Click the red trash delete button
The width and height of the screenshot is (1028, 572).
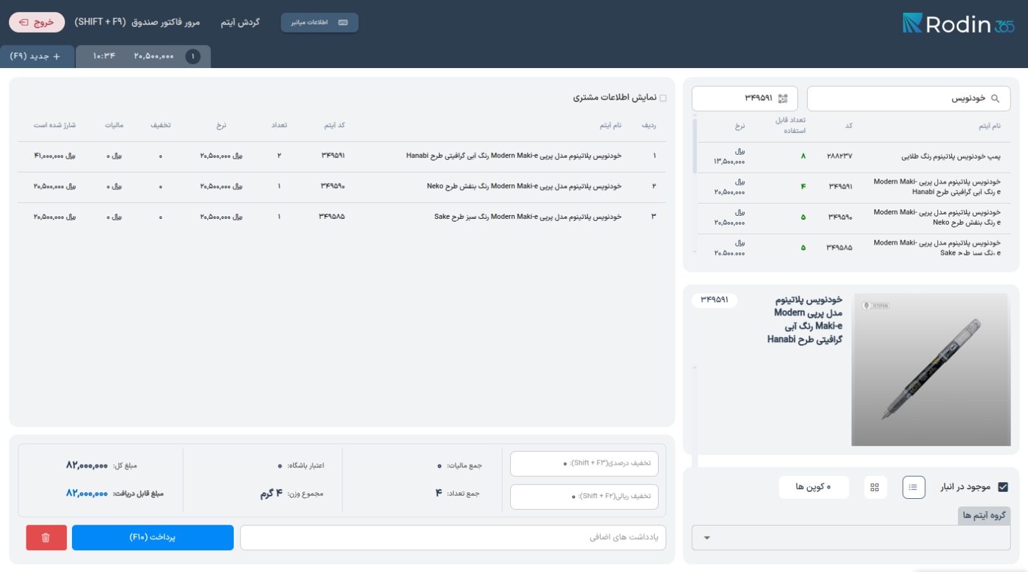pyautogui.click(x=46, y=537)
